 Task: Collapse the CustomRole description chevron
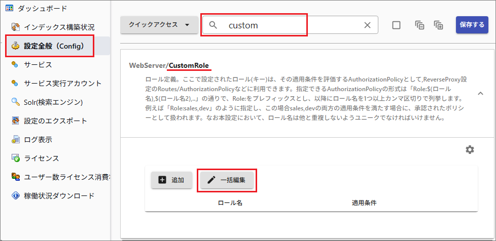click(x=480, y=93)
